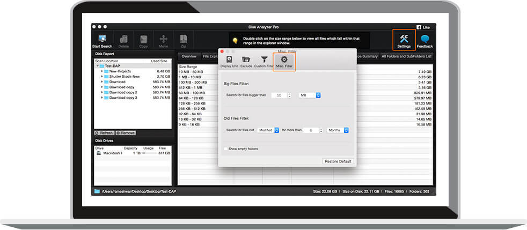Select the 32 KB - 64 KB range row

(x=191, y=114)
